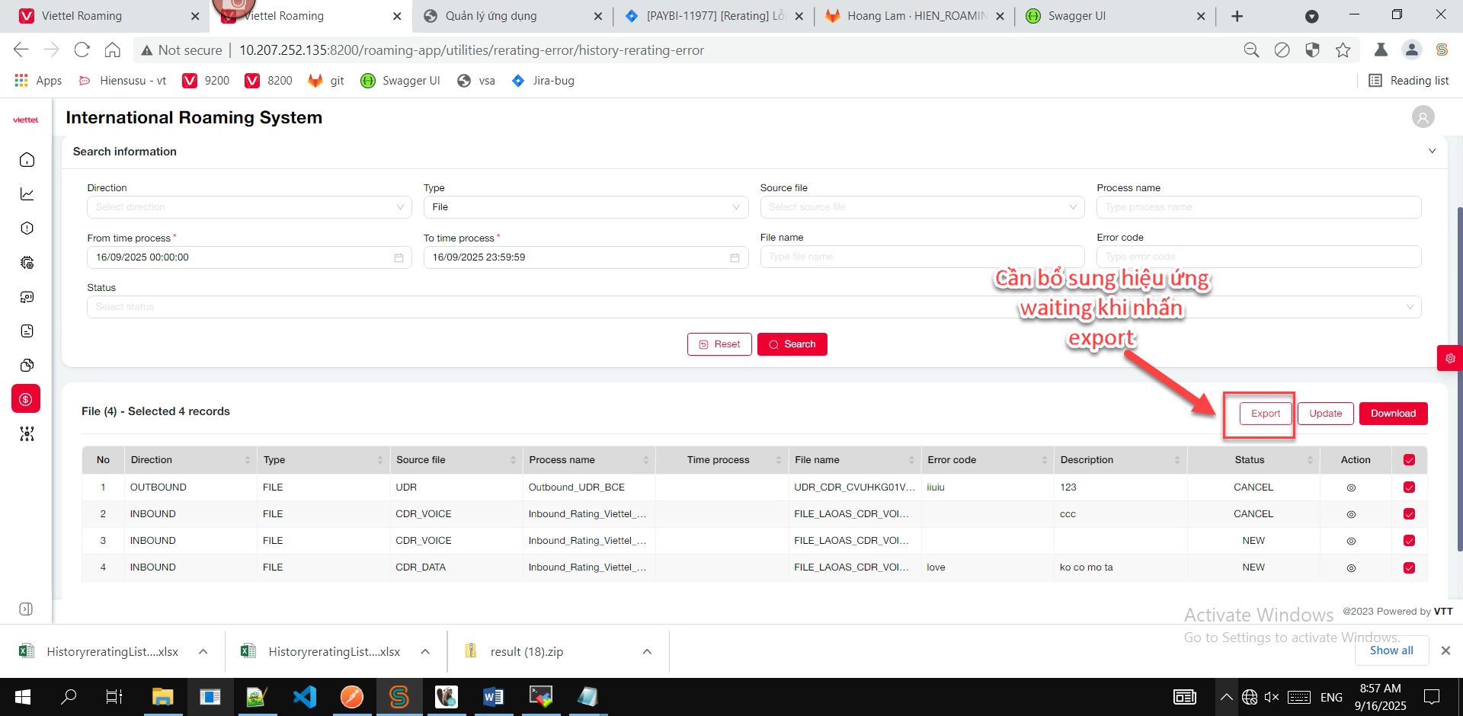The width and height of the screenshot is (1463, 716).
Task: Collapse the Search information panel
Action: [1432, 151]
